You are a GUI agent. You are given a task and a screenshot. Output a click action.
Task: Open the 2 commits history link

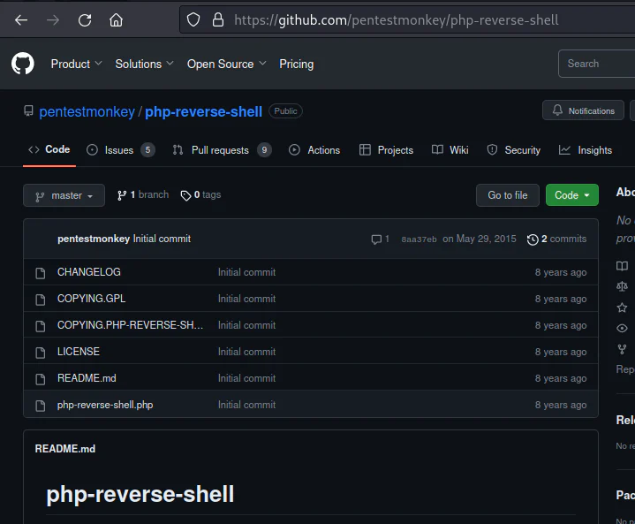coord(556,239)
